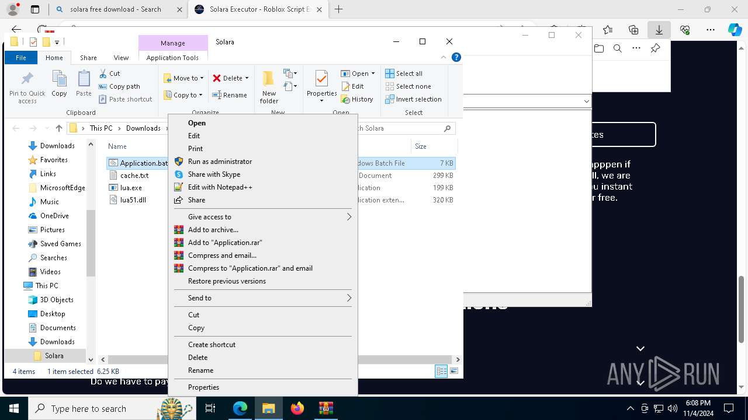Choose Add to archive... in context menu
Image resolution: width=748 pixels, height=420 pixels.
263,230
